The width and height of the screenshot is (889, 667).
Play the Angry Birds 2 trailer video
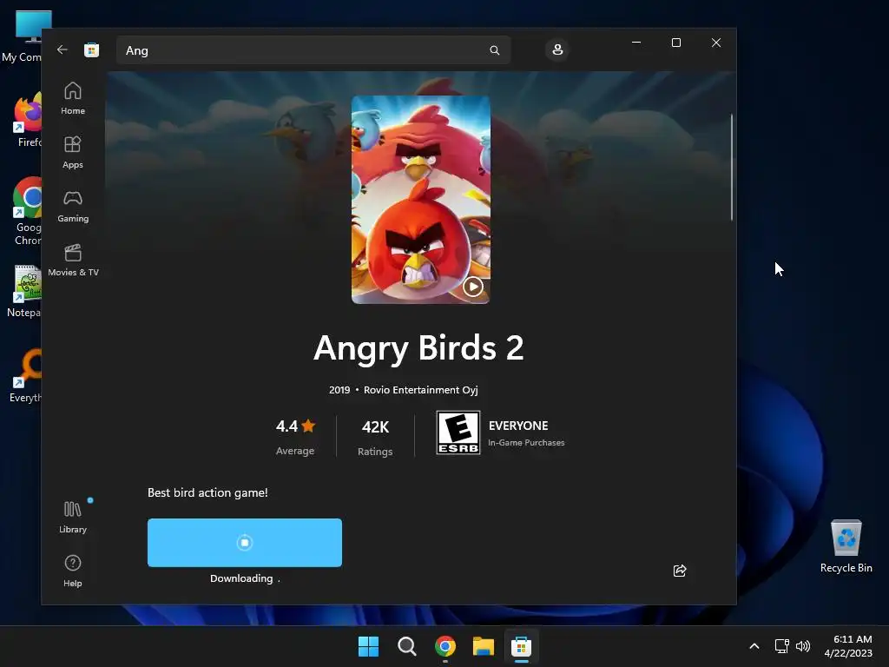pyautogui.click(x=473, y=287)
